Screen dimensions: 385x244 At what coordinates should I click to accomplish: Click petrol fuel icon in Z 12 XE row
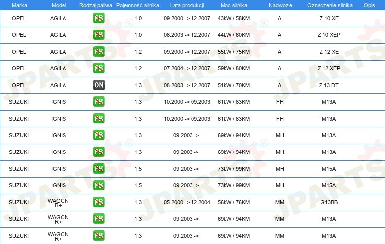click(98, 52)
